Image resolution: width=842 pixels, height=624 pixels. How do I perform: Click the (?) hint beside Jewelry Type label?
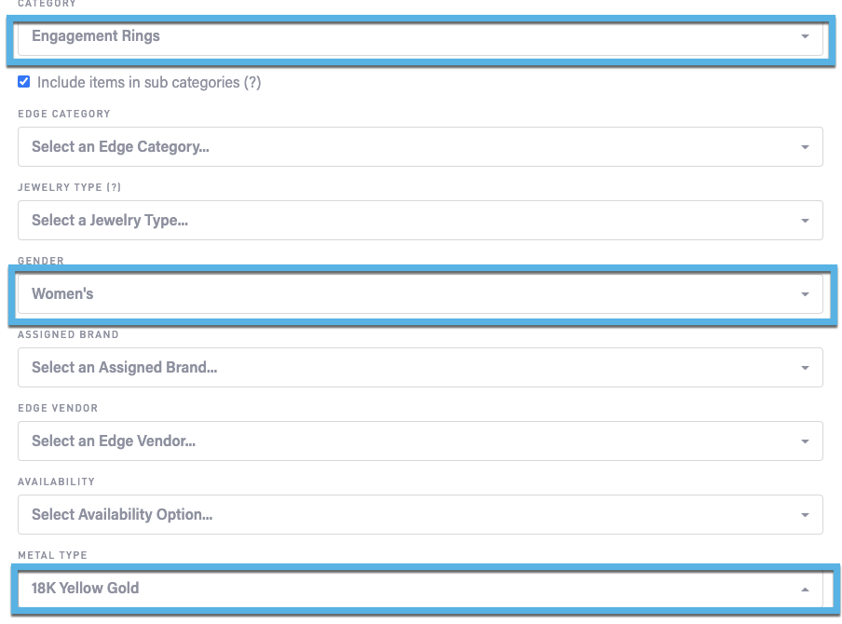(113, 187)
